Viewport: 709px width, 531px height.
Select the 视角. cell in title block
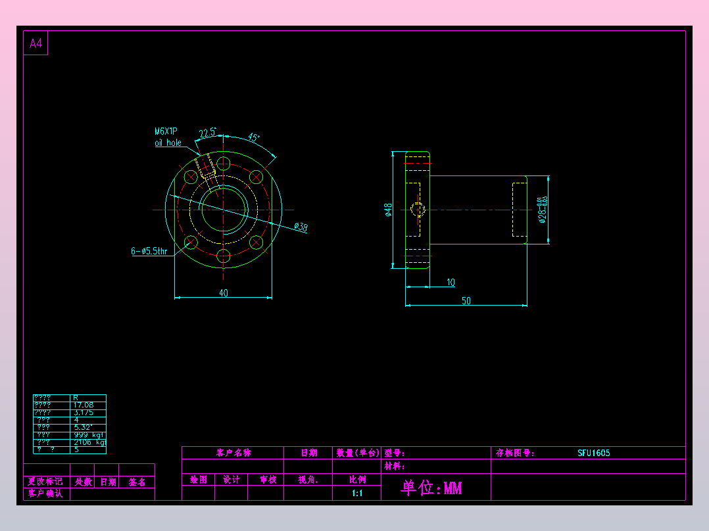(308, 480)
